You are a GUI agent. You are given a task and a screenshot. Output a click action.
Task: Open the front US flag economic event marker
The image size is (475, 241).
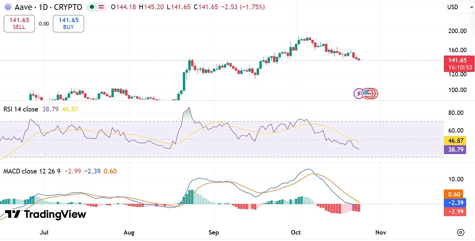point(367,93)
